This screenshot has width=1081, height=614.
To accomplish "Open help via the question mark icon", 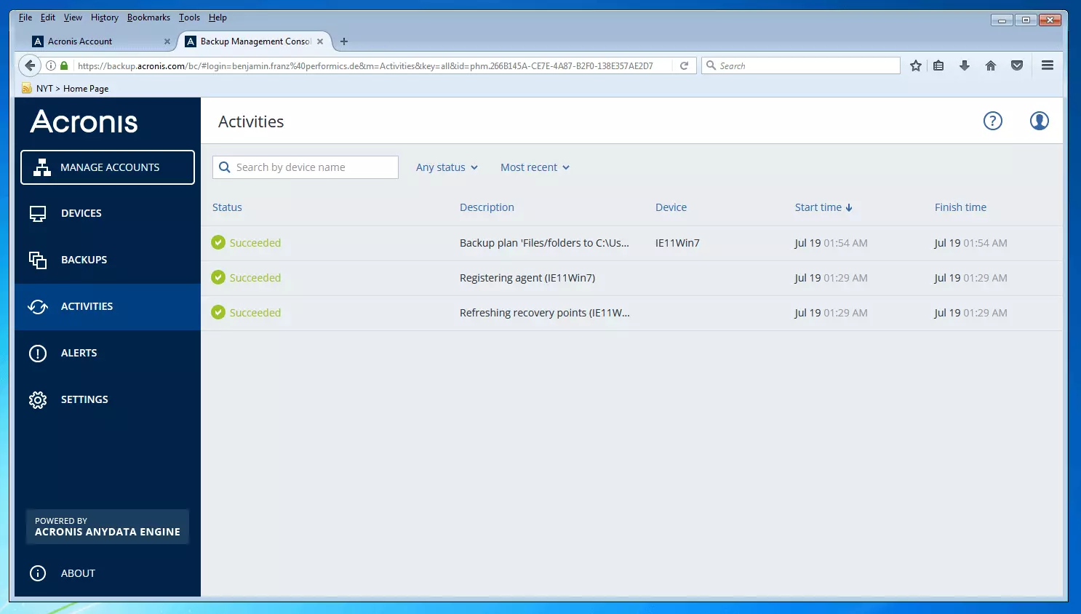I will 993,121.
